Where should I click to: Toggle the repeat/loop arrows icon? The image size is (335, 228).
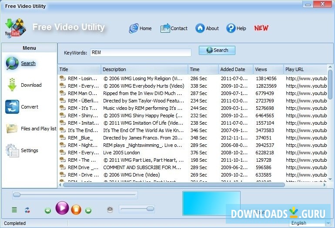[x=27, y=210]
